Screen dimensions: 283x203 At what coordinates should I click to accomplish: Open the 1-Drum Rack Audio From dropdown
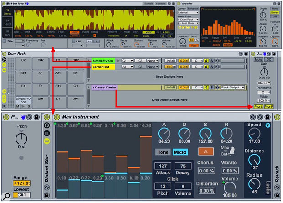[x=188, y=19]
